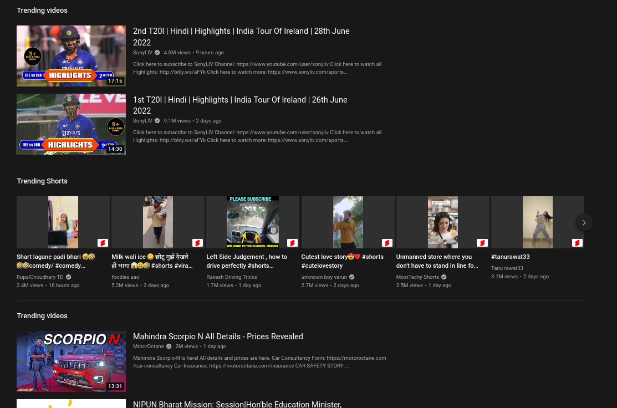Click the Tanu rawat33 channel name

tap(507, 268)
